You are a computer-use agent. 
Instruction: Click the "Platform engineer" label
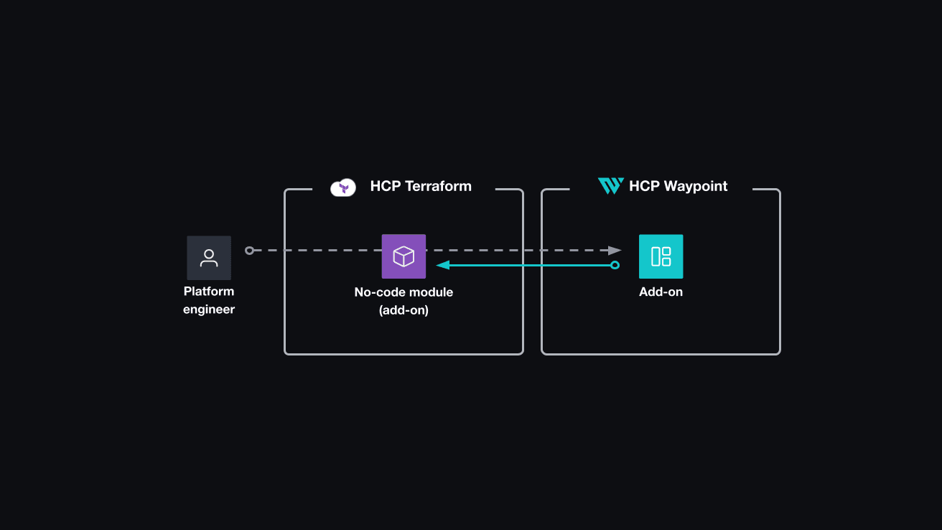pos(209,300)
